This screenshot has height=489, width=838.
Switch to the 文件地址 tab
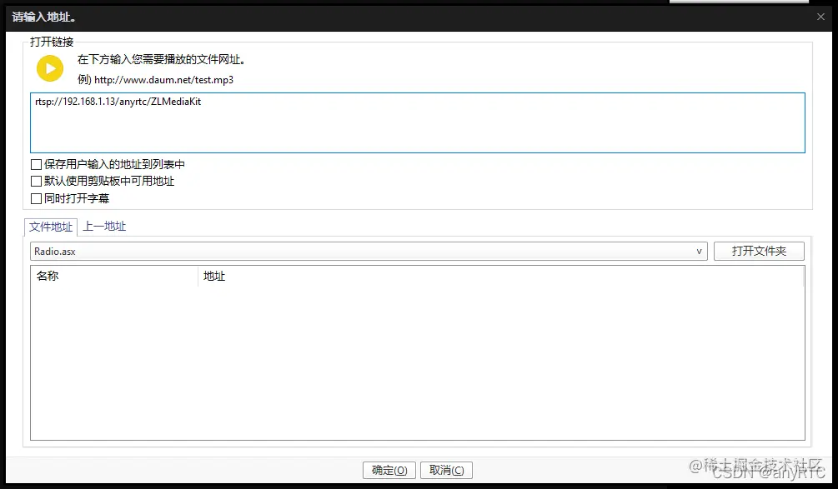pyautogui.click(x=51, y=227)
